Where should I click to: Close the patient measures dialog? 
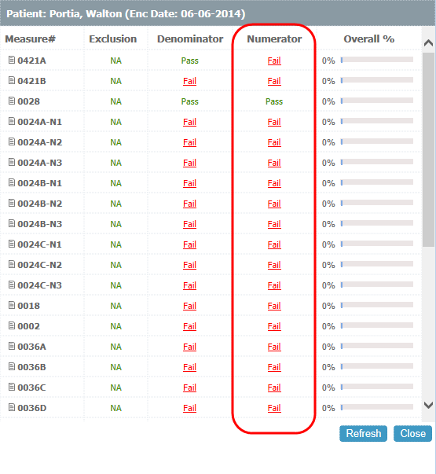tap(412, 433)
